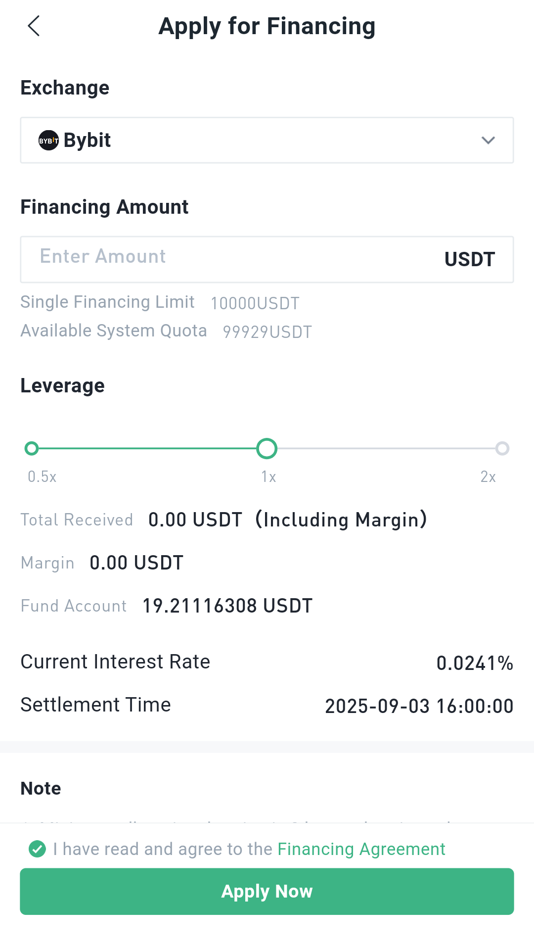This screenshot has width=534, height=950.
Task: Tap the Available System Quota value
Action: tap(267, 332)
